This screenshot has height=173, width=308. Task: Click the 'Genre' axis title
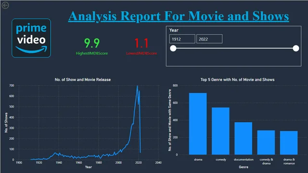tap(244, 167)
